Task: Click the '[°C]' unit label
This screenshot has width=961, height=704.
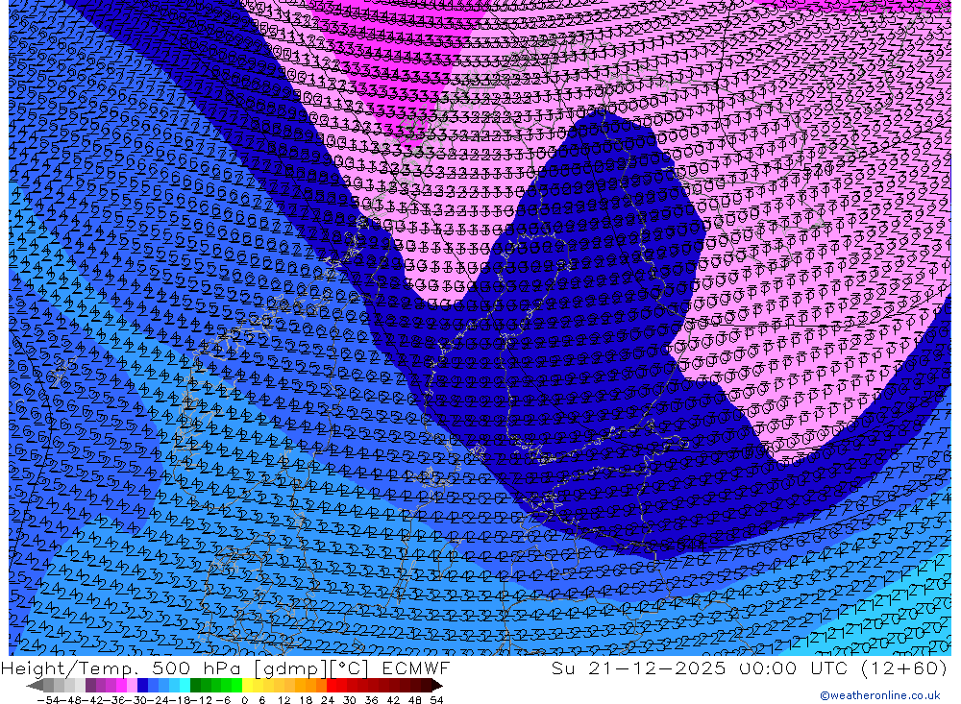Action: 348,668
